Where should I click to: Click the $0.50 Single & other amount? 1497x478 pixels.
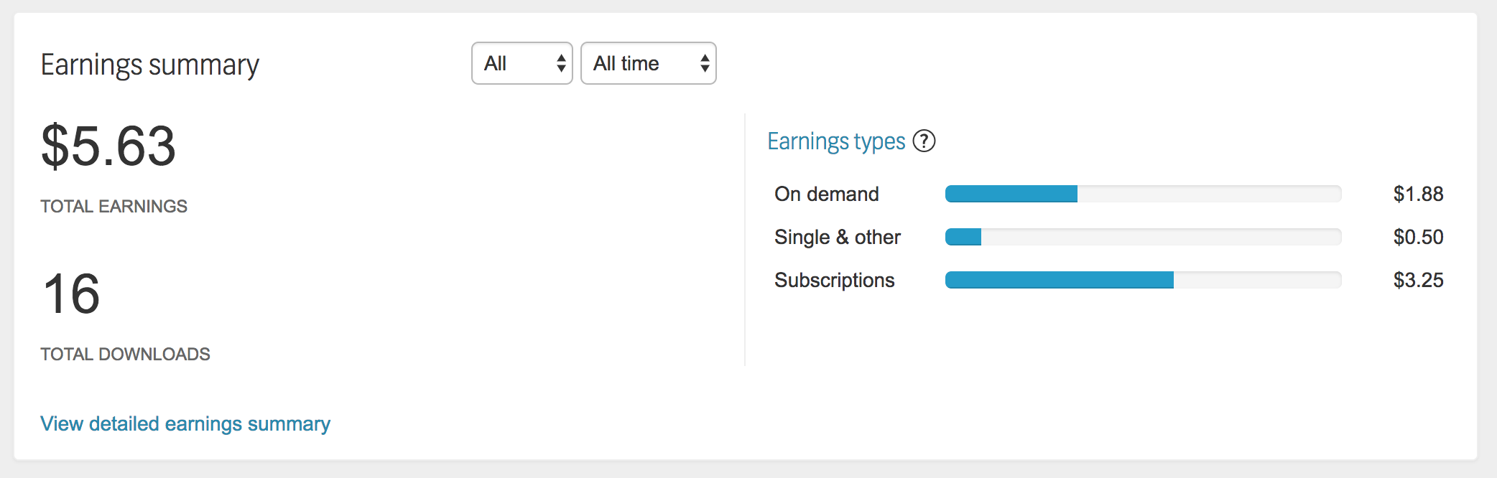point(1418,237)
